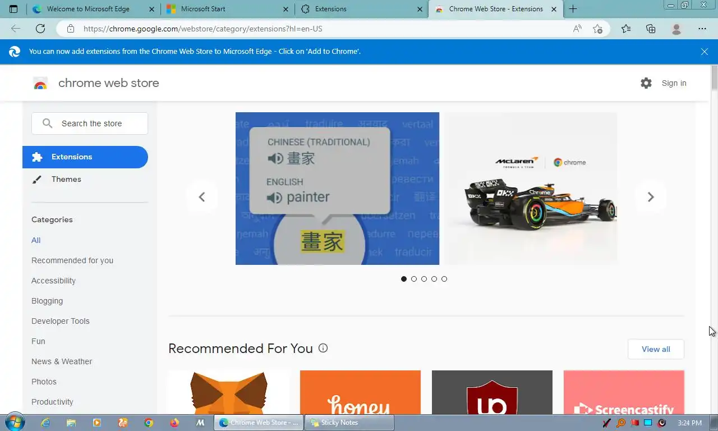
Task: Add this page to favorites (star plus icon)
Action: (x=597, y=29)
